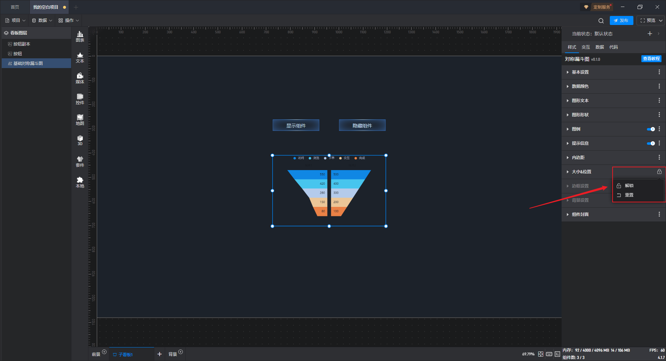The height and width of the screenshot is (361, 666).
Task: Open the 数据 dropdown menu
Action: pos(42,20)
